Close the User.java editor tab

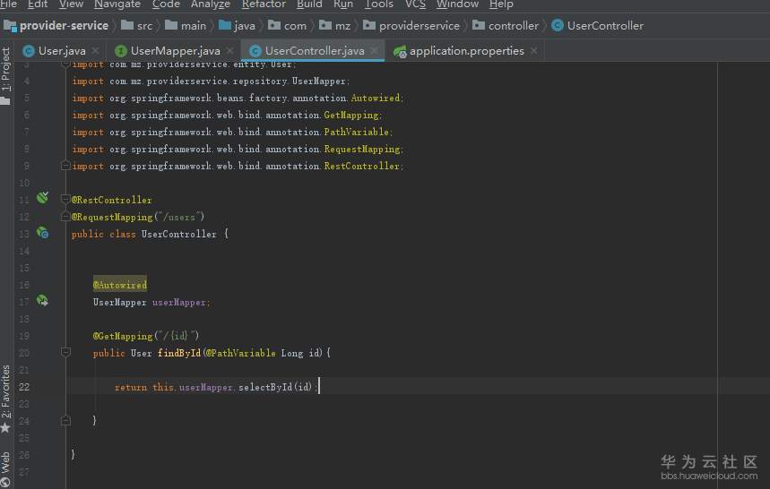click(x=96, y=51)
